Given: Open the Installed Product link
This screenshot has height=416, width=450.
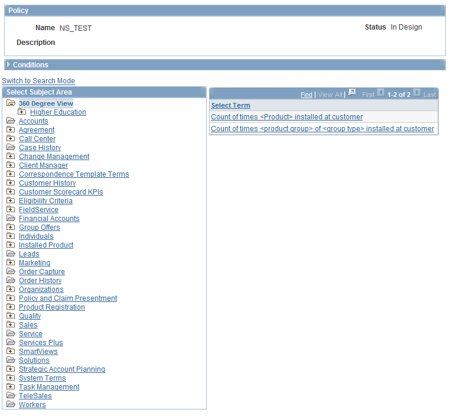Looking at the screenshot, I should pos(46,245).
